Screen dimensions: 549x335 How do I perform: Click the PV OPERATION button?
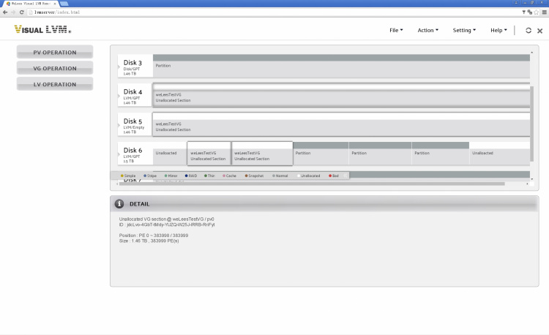click(x=55, y=52)
